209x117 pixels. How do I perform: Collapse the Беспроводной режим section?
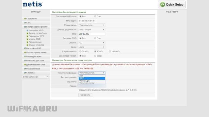37,27
